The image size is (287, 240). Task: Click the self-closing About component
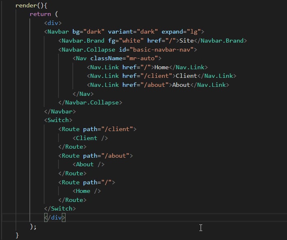[x=88, y=164]
